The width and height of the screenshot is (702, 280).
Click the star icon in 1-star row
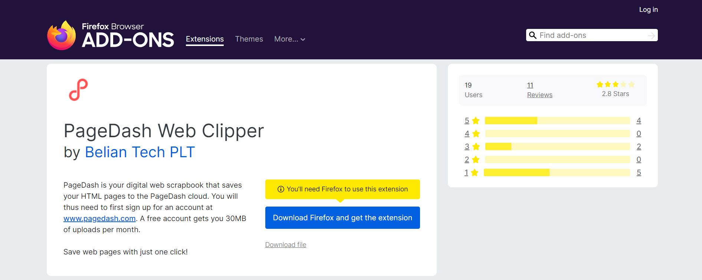point(475,172)
